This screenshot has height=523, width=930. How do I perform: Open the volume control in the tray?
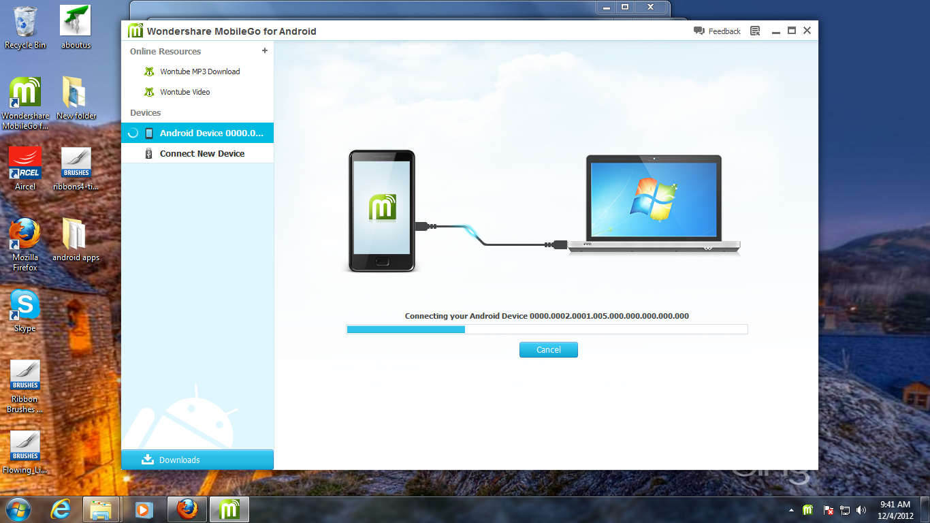point(862,509)
